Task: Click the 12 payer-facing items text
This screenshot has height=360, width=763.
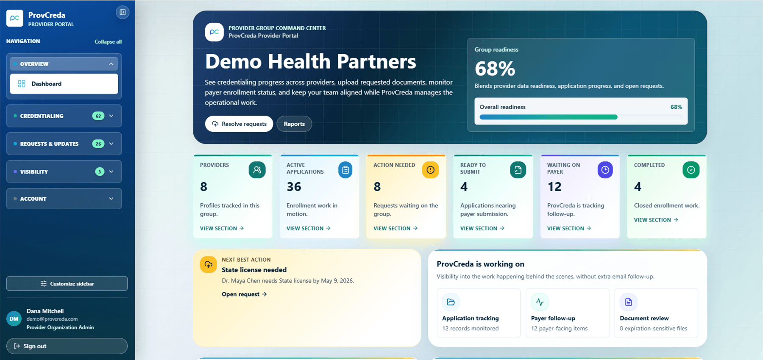Action: point(559,329)
